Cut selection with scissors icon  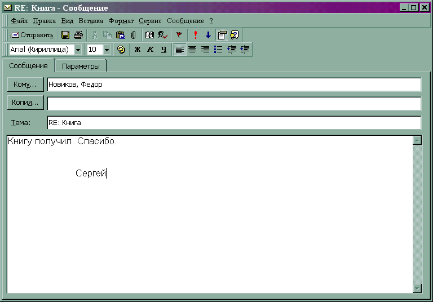pyautogui.click(x=95, y=35)
